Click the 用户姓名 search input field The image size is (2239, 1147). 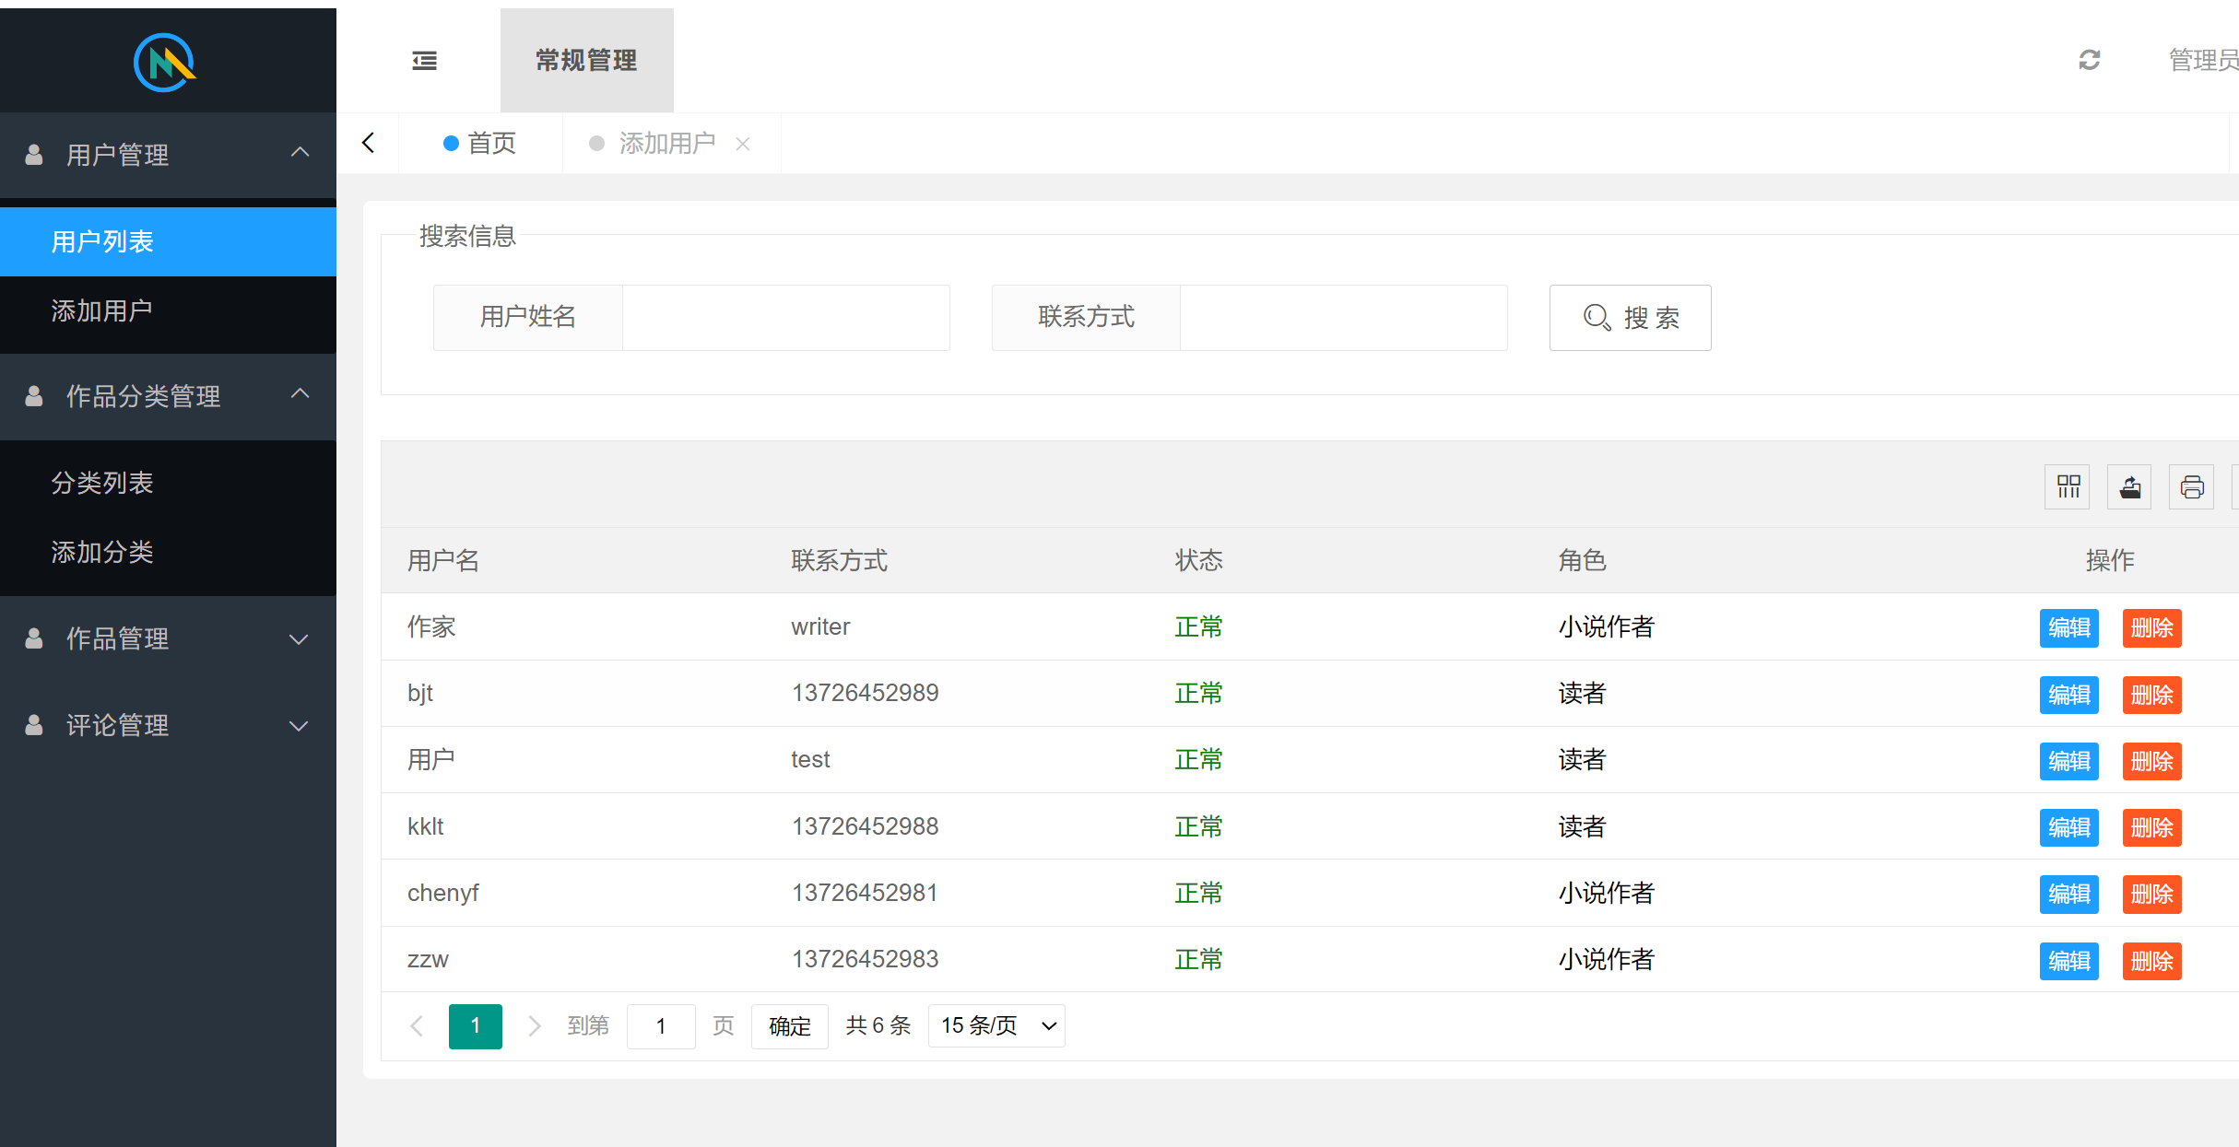pos(785,317)
